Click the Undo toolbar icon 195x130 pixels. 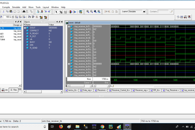[15, 12]
